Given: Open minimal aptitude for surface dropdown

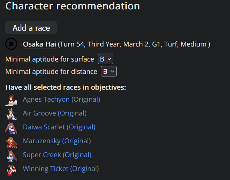Looking at the screenshot, I should pyautogui.click(x=105, y=59).
